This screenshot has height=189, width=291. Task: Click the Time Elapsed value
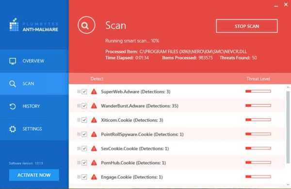click(142, 58)
